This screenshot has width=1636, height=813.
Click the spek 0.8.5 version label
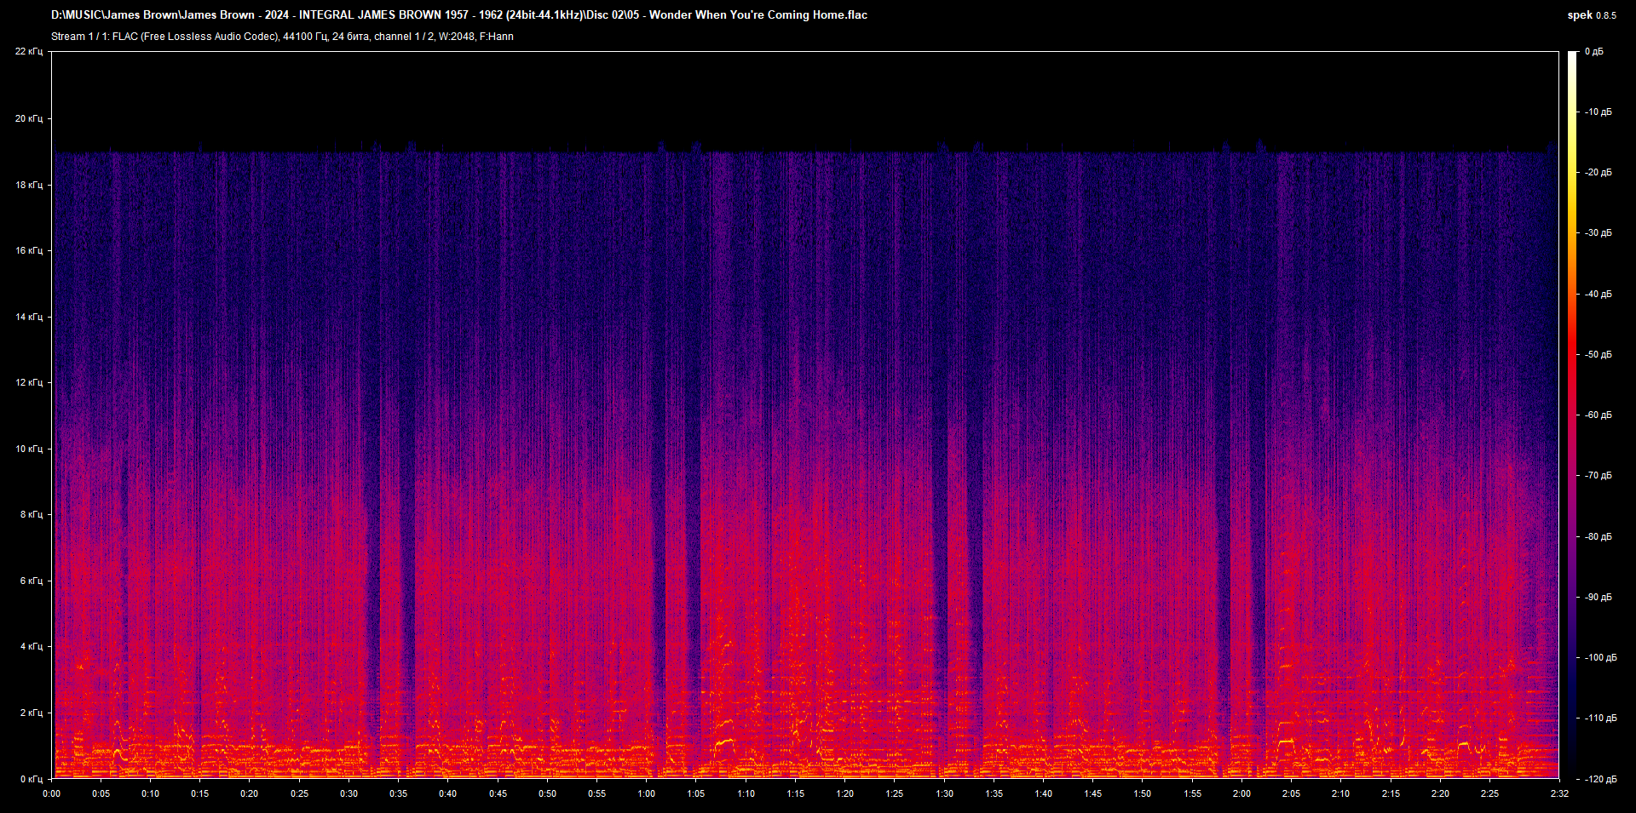click(1591, 15)
